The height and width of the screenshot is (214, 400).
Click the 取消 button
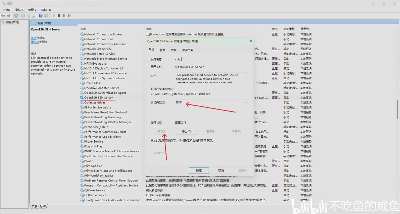[221, 170]
